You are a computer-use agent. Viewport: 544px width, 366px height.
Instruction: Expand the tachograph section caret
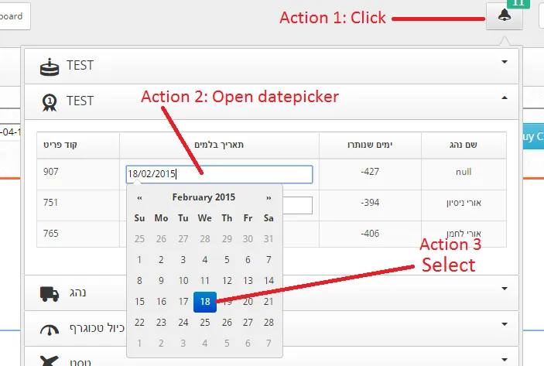(x=505, y=323)
